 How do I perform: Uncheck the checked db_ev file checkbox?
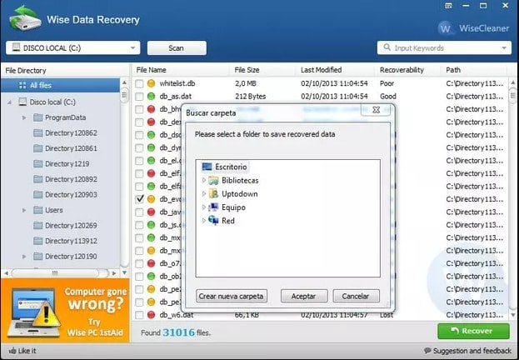pyautogui.click(x=139, y=199)
